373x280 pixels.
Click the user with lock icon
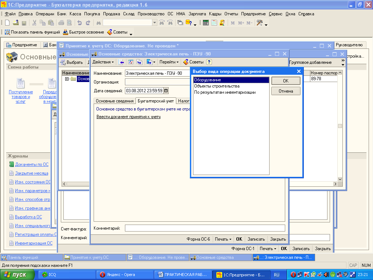[222, 23]
